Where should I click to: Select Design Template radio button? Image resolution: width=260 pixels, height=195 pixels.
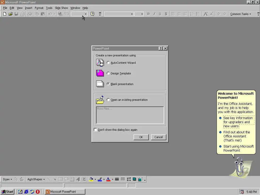pyautogui.click(x=108, y=73)
